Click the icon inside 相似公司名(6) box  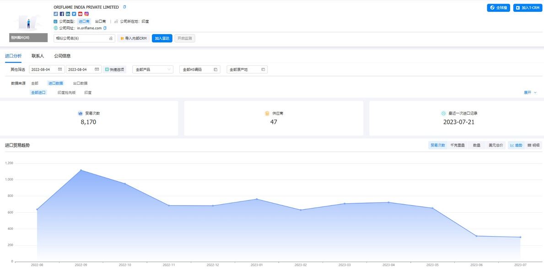point(111,38)
